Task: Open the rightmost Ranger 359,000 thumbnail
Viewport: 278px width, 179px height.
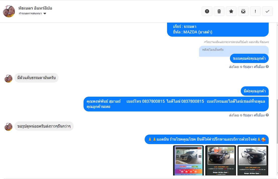Action: [x=253, y=160]
